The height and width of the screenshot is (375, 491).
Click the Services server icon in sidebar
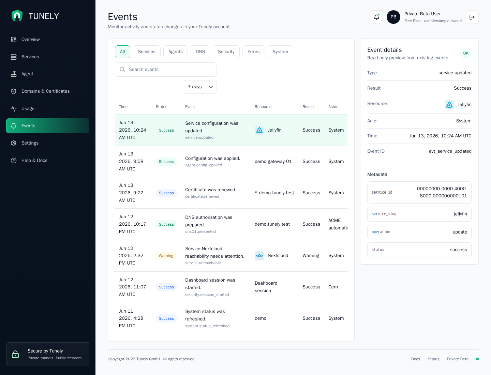14,57
